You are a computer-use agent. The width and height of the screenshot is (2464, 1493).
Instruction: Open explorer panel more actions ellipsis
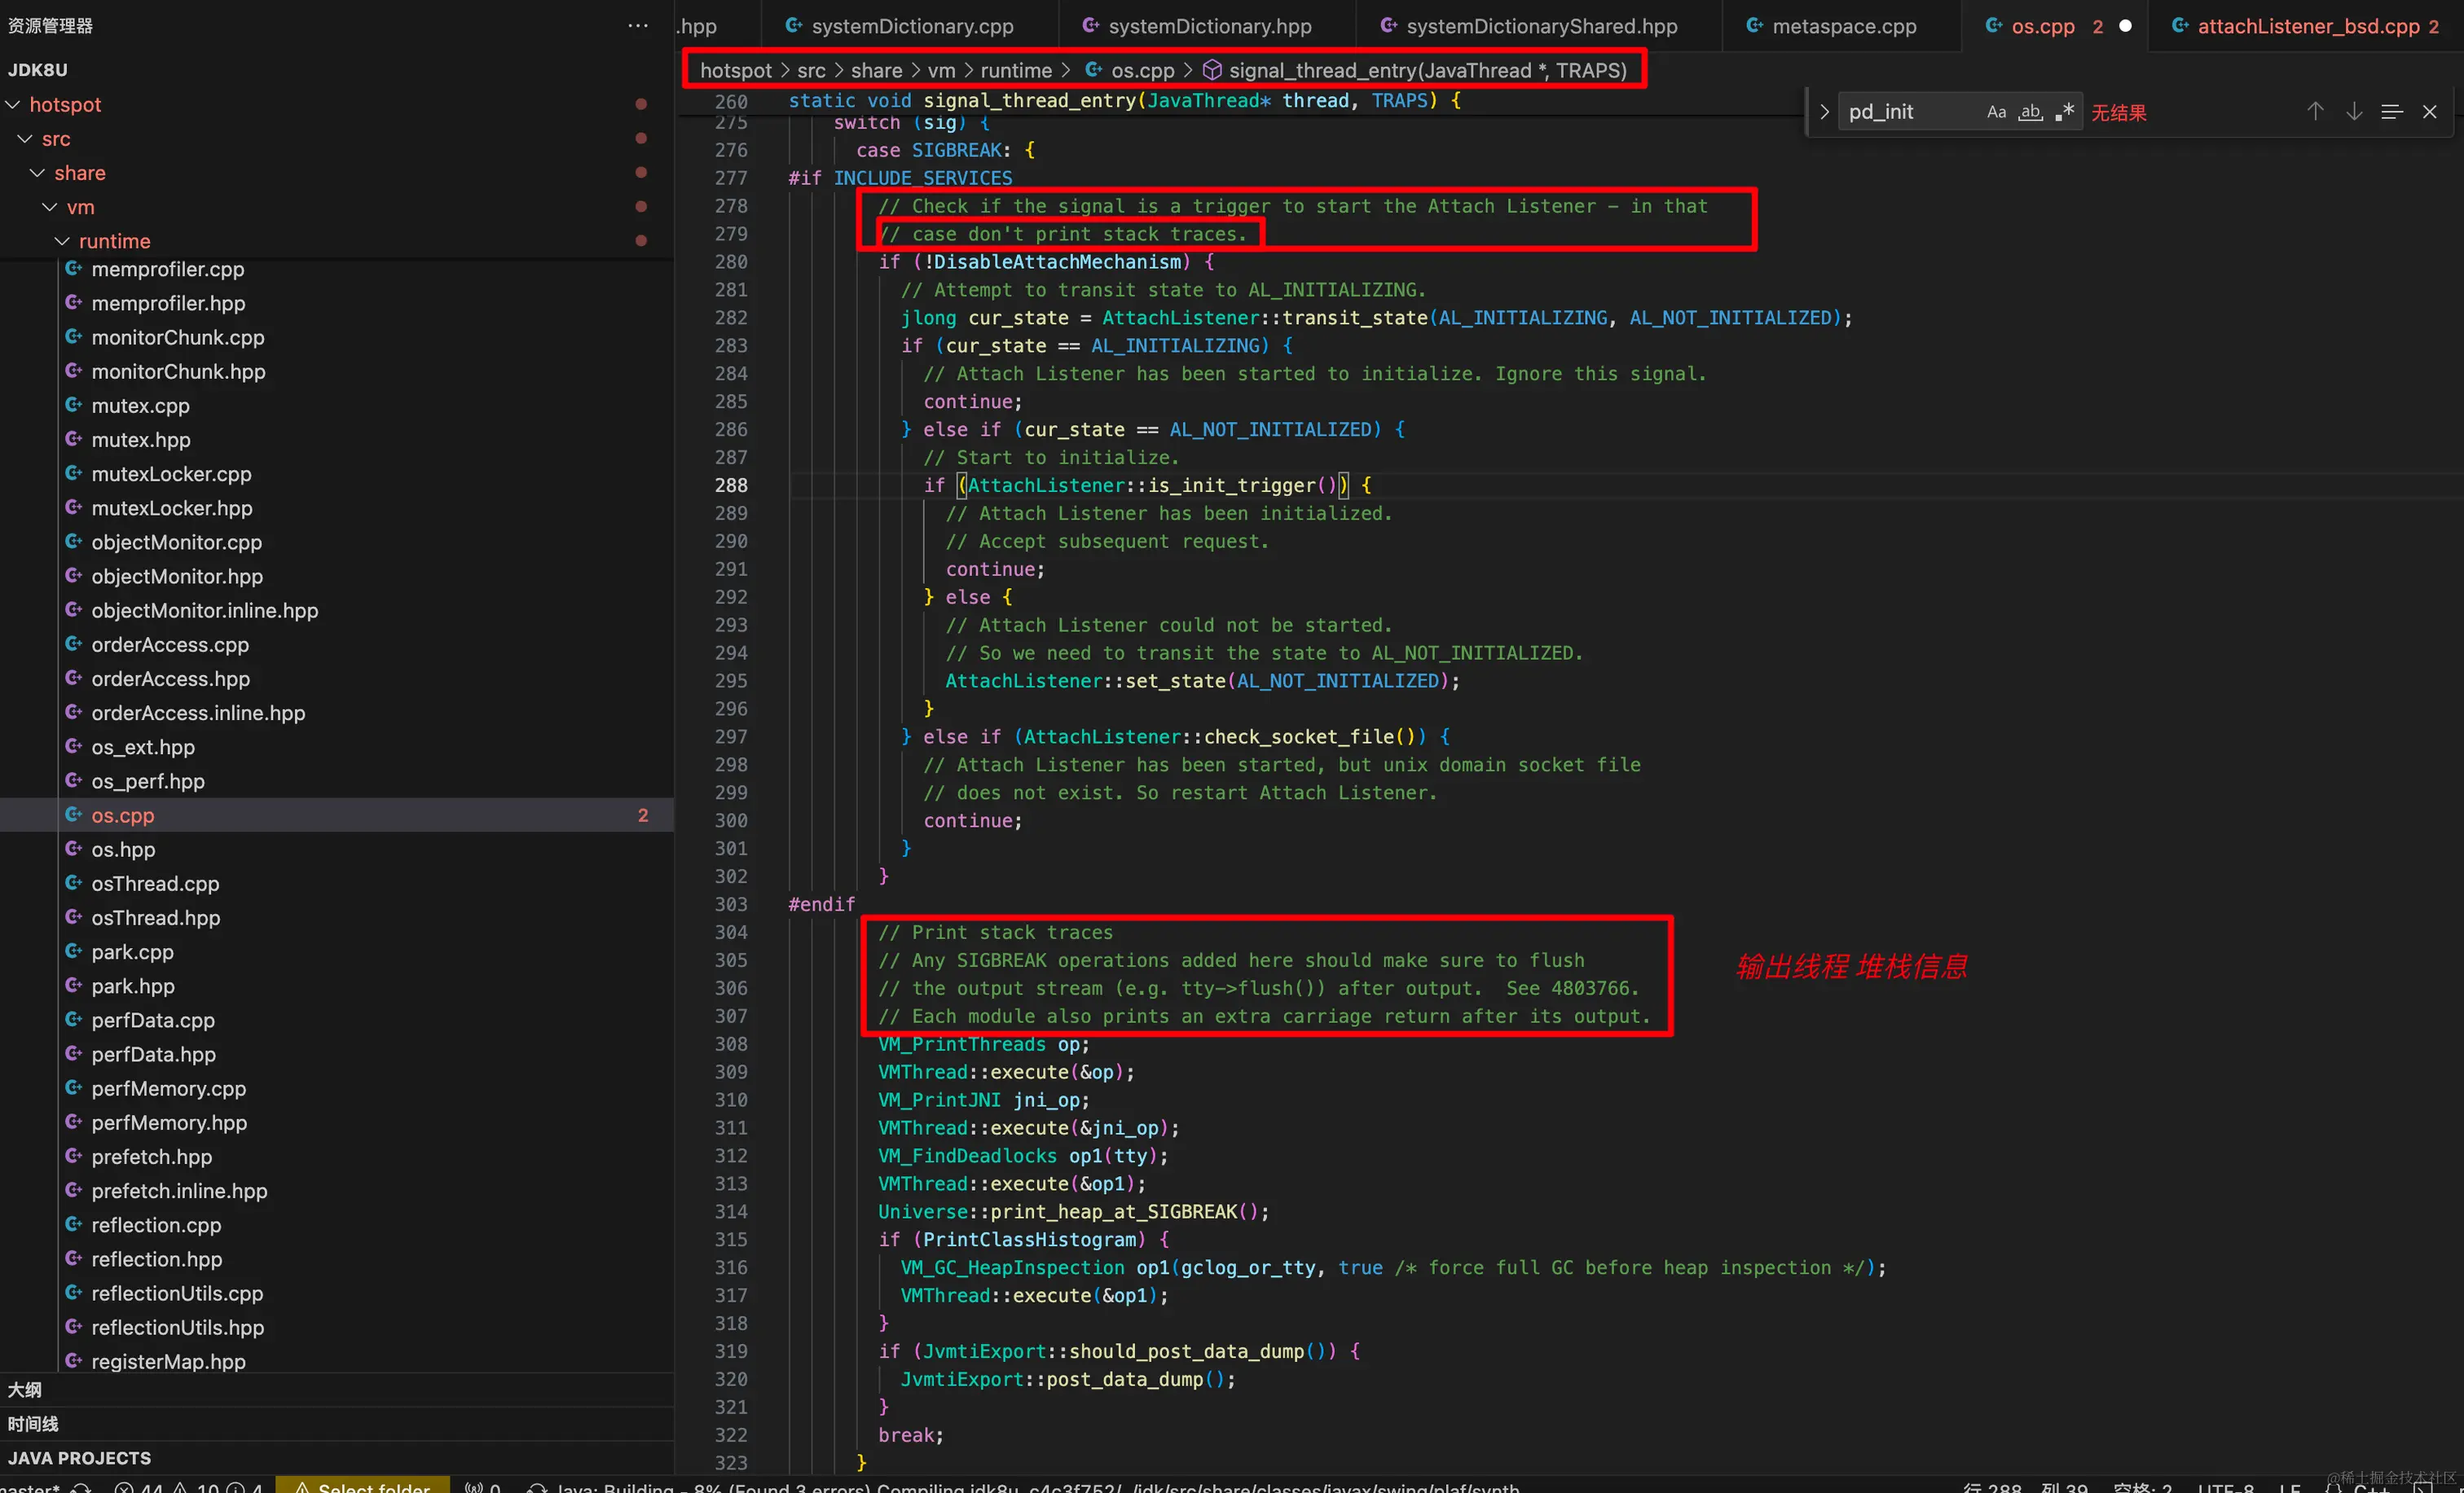click(x=638, y=26)
